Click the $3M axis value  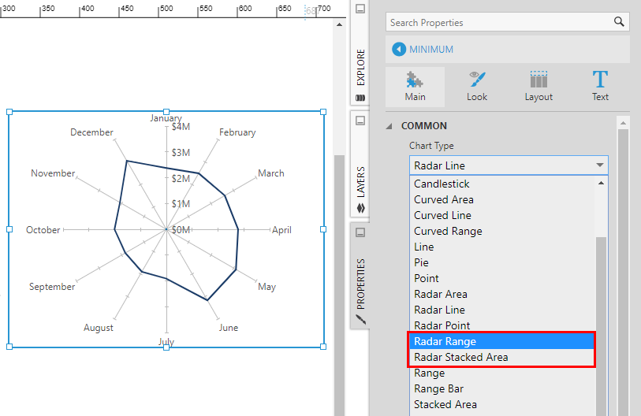(181, 153)
